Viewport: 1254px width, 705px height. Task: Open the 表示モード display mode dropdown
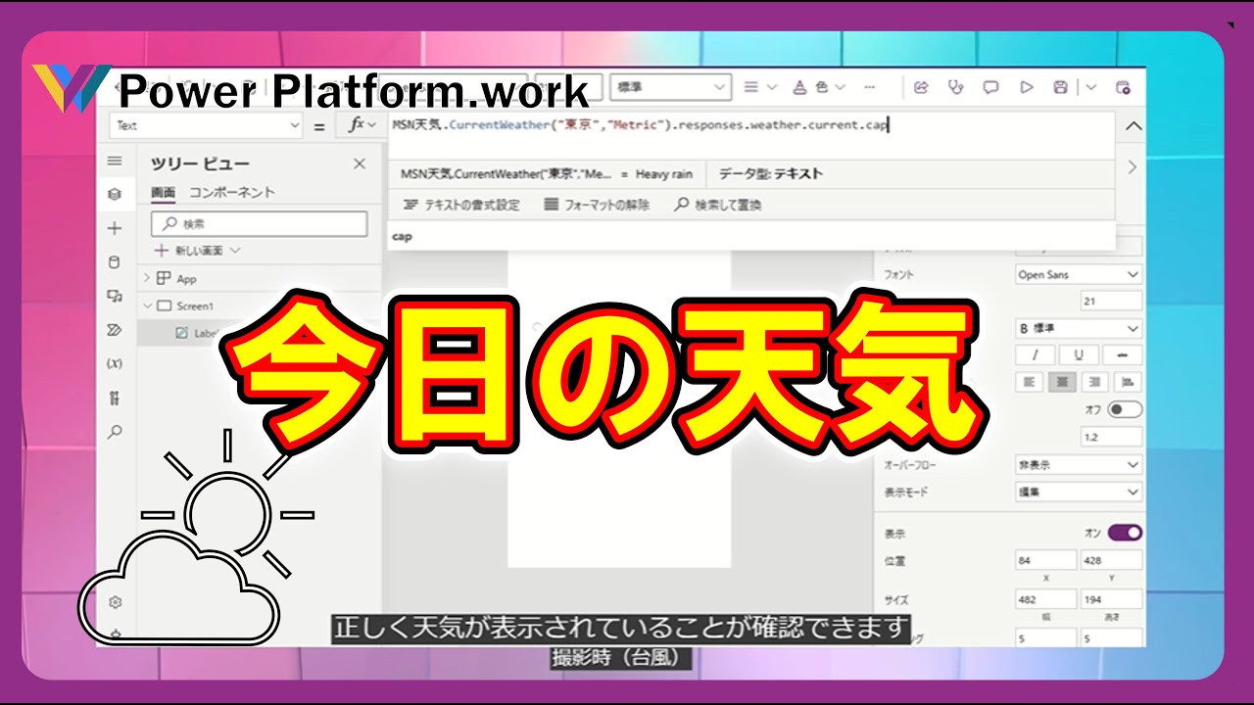pos(1079,492)
